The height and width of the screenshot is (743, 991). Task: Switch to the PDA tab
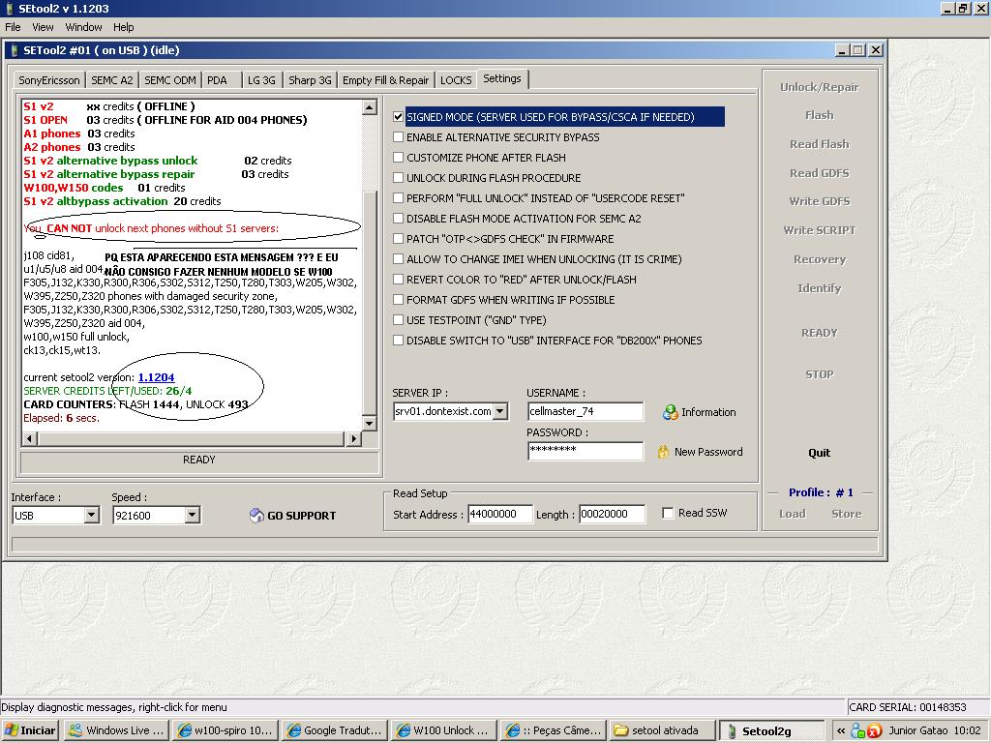click(x=222, y=80)
